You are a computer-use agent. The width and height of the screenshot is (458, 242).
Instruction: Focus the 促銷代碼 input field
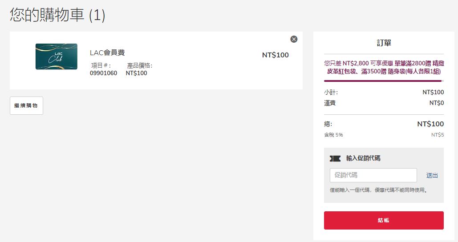tap(373, 175)
